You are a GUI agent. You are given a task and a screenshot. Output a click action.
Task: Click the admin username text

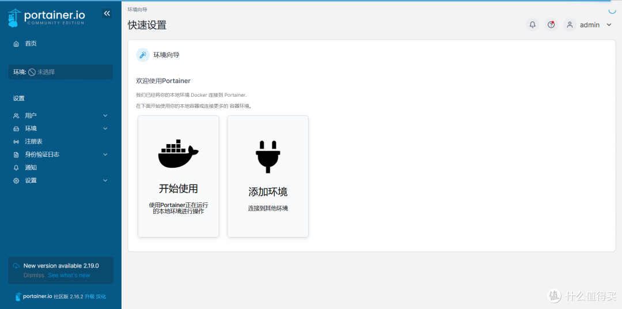[590, 25]
